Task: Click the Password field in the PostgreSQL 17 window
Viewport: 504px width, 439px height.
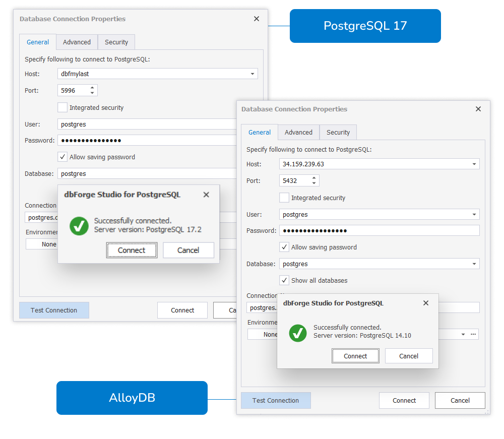Action: click(147, 141)
